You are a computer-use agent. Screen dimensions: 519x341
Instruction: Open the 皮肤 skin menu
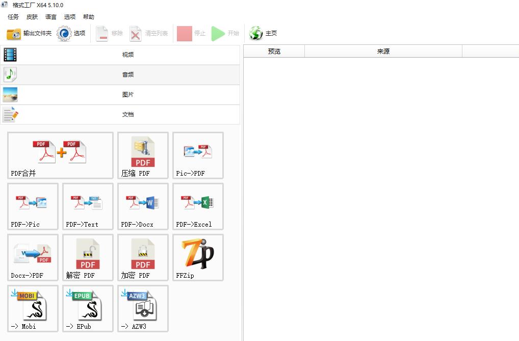(x=32, y=17)
